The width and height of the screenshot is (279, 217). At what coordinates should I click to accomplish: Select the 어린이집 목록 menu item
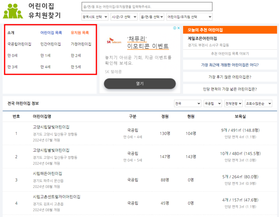(x=51, y=33)
